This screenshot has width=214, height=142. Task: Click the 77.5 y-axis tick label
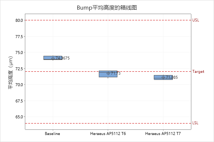19,36
